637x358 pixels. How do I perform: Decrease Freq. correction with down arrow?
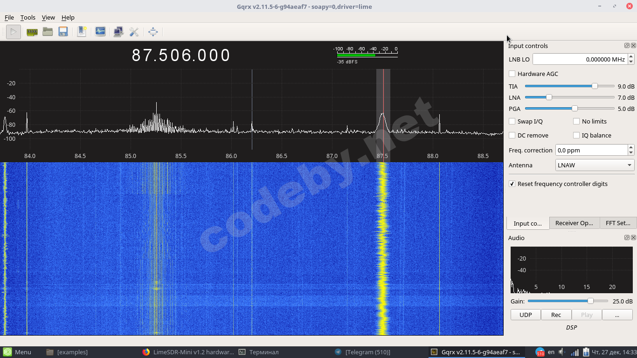pyautogui.click(x=631, y=153)
